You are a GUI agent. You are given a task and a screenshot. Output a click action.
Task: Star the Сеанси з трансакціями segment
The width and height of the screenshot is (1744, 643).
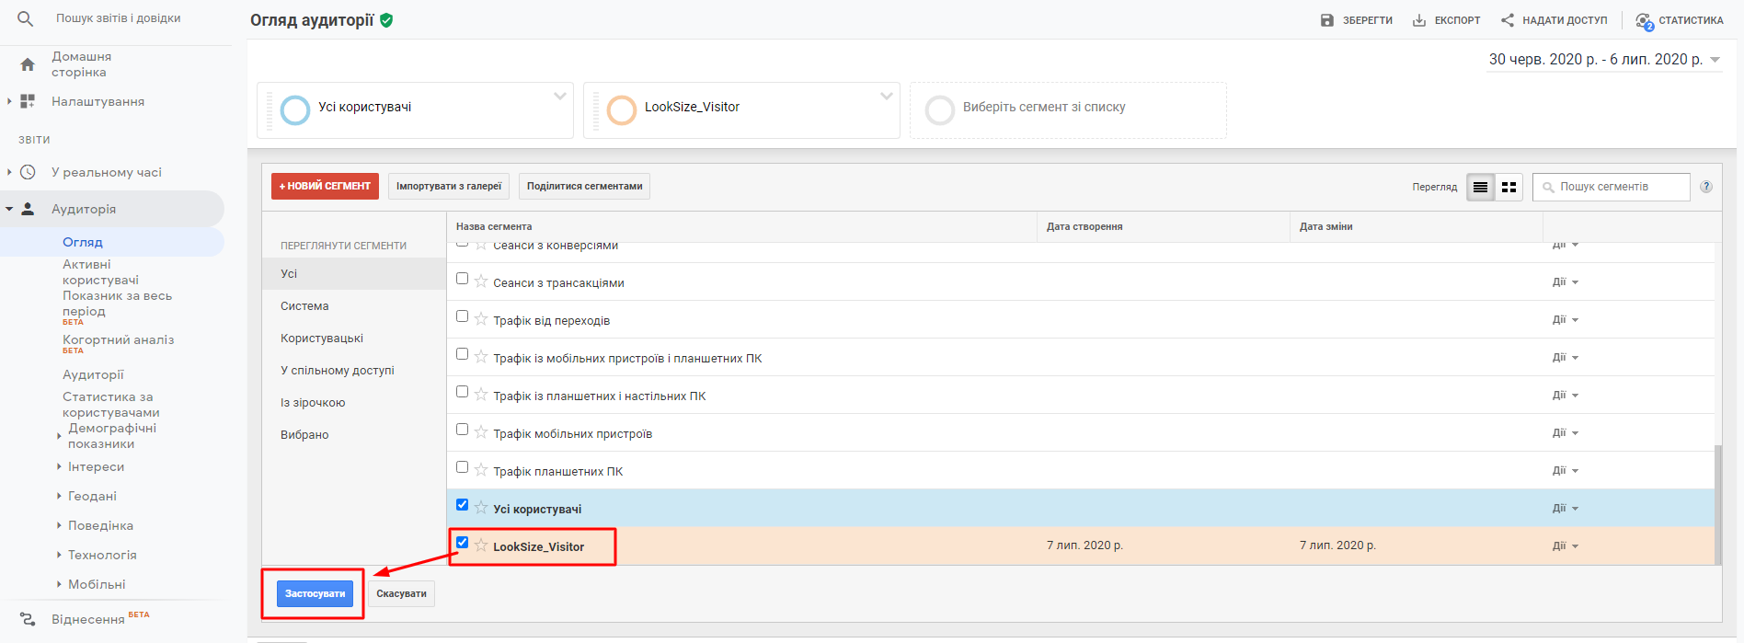pyautogui.click(x=481, y=281)
